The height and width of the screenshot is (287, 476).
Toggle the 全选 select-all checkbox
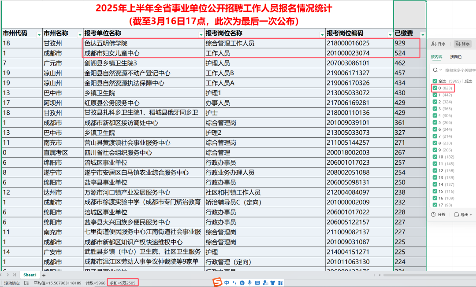click(435, 81)
